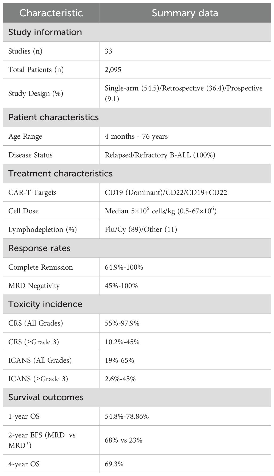
Task: Click the MRD Negativity row label
Action: [x=34, y=286]
